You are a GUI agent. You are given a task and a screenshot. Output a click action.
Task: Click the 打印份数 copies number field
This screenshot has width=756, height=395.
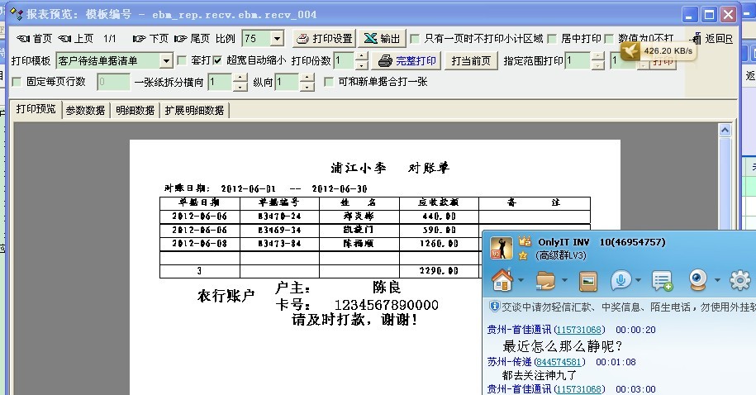point(343,61)
